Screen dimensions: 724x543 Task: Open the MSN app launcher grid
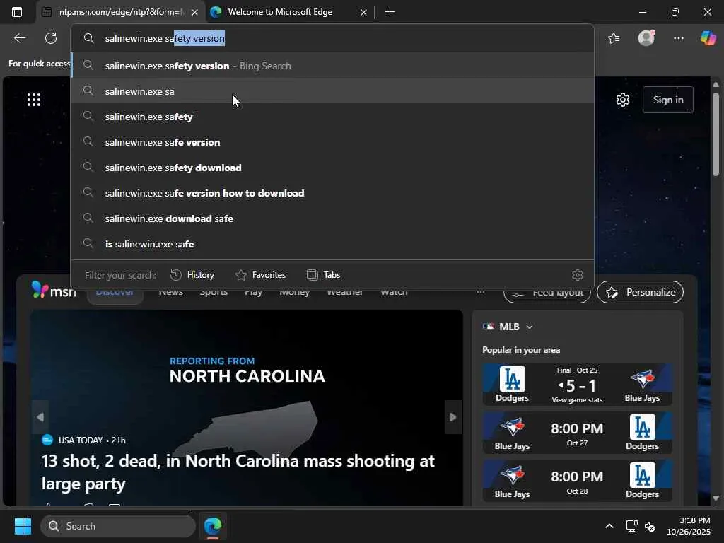click(x=34, y=100)
